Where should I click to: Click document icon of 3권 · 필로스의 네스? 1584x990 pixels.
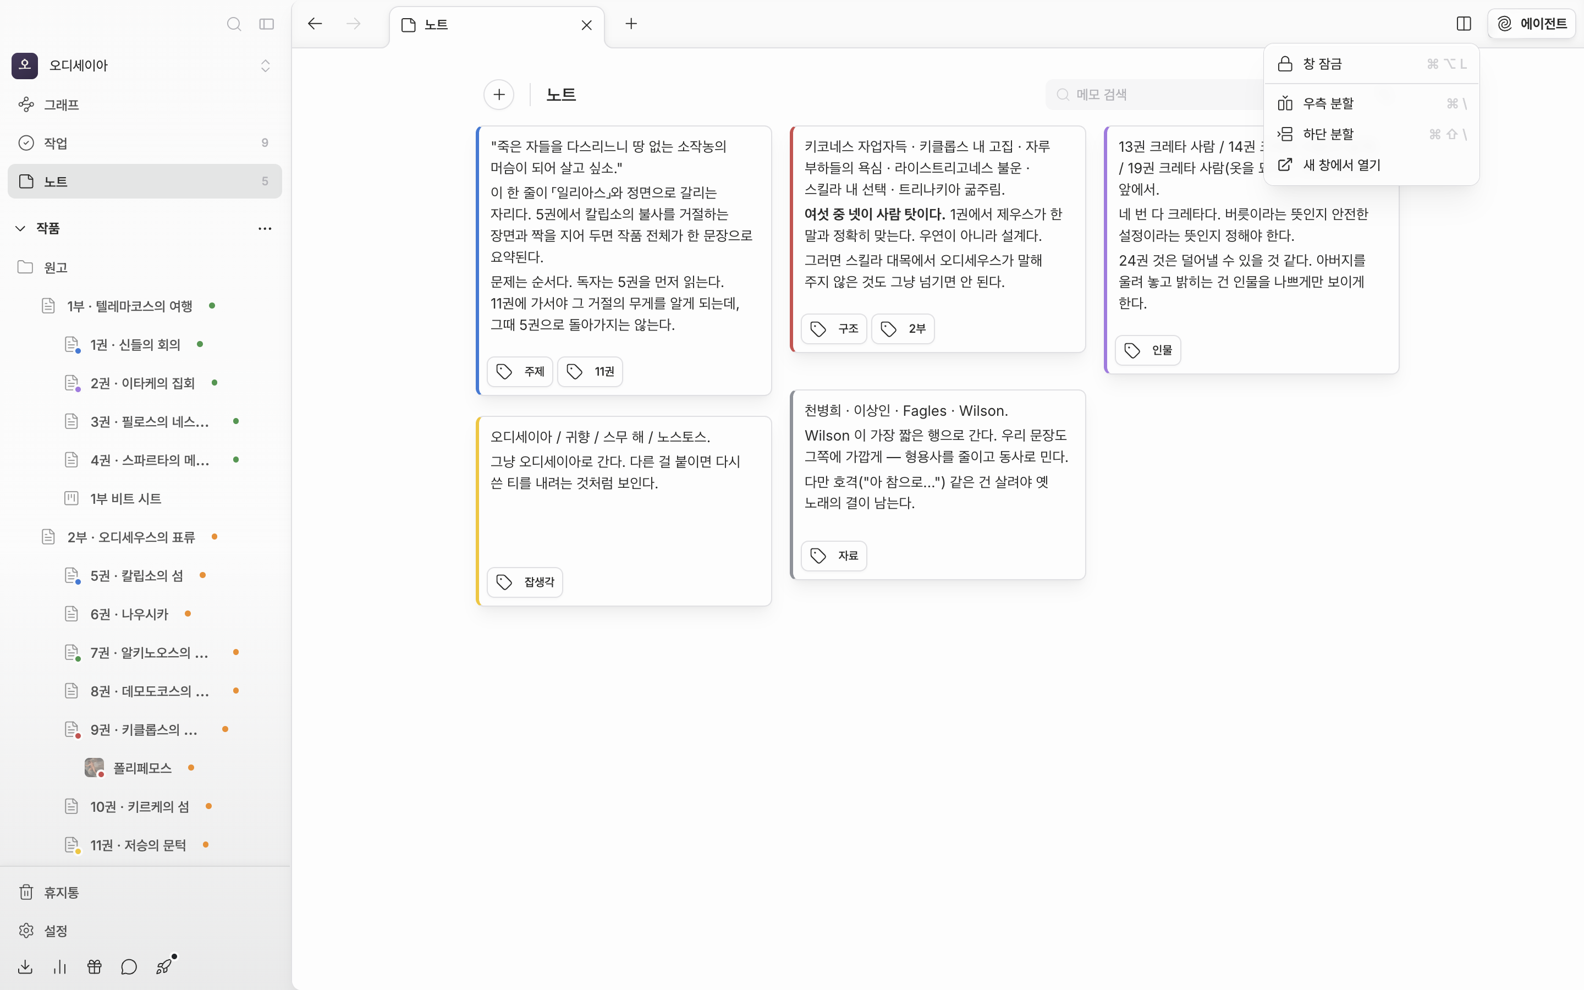click(71, 421)
